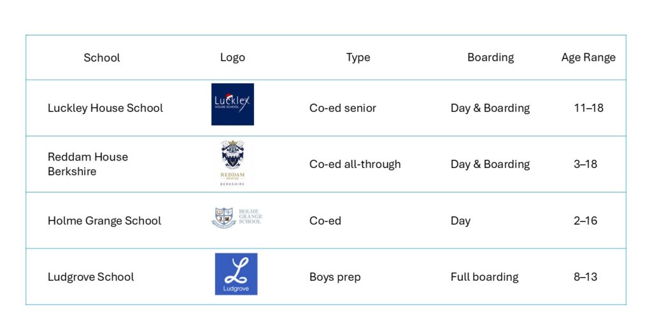This screenshot has width=652, height=326.
Task: Select the Boarding column header
Action: (490, 57)
